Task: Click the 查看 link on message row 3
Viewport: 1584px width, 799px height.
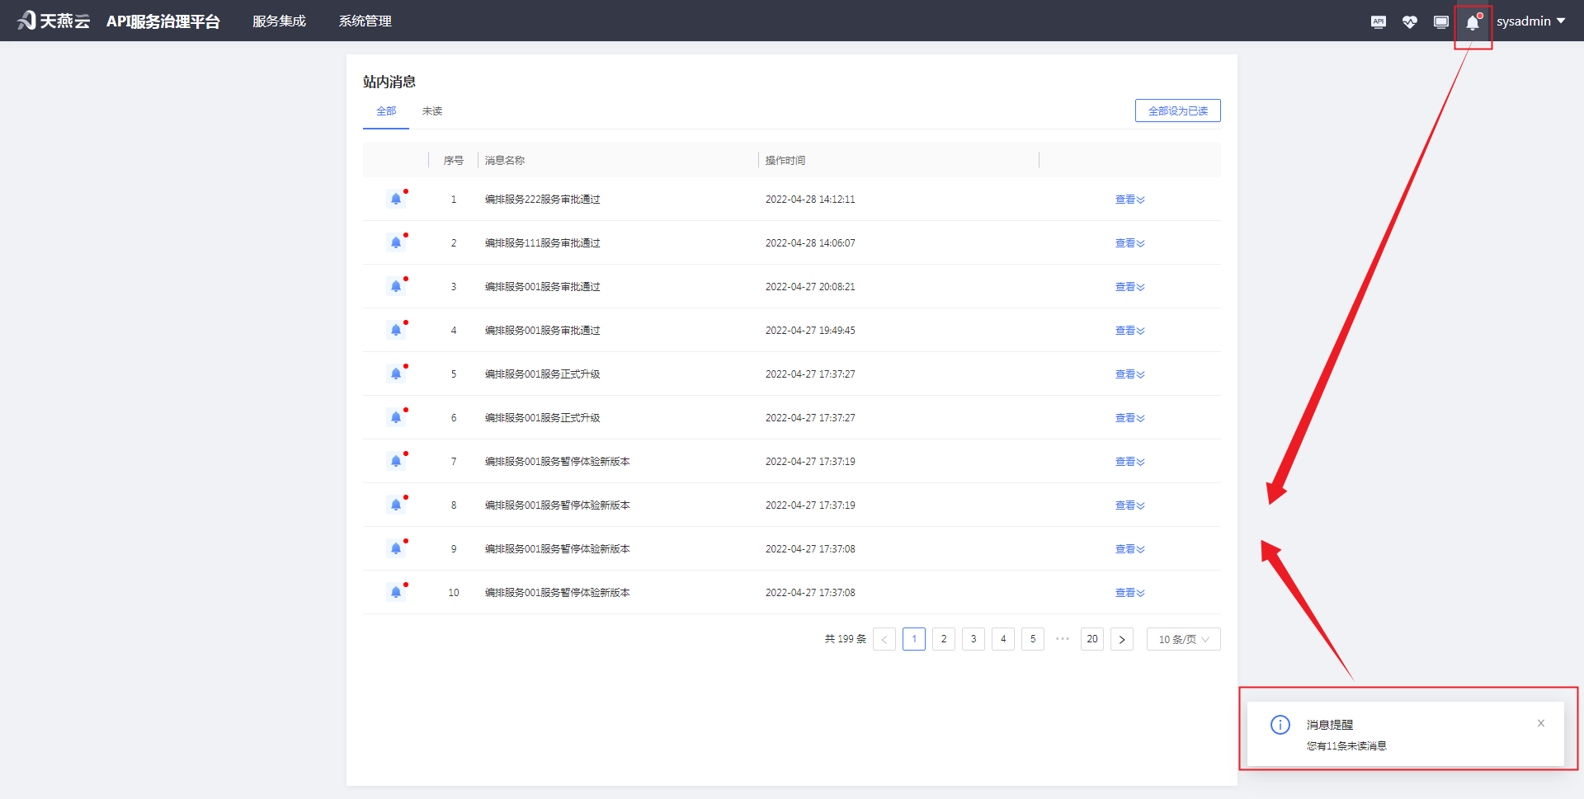Action: point(1126,286)
